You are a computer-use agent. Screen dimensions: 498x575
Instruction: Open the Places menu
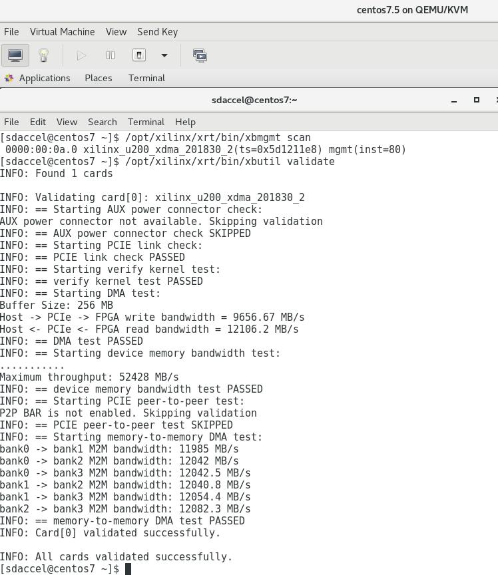coord(98,78)
